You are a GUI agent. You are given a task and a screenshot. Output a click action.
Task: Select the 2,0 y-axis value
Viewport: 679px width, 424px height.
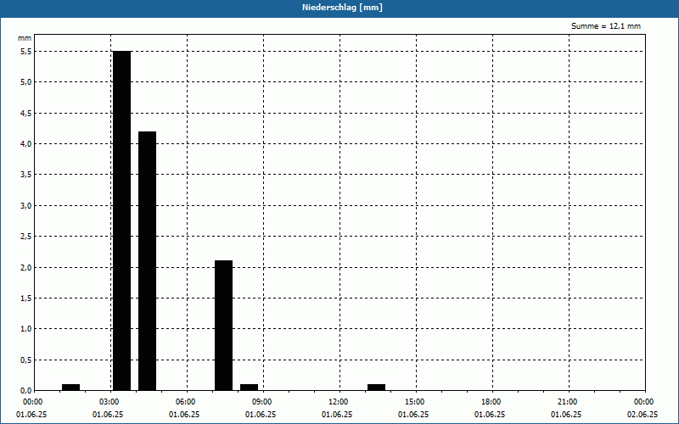coord(26,267)
